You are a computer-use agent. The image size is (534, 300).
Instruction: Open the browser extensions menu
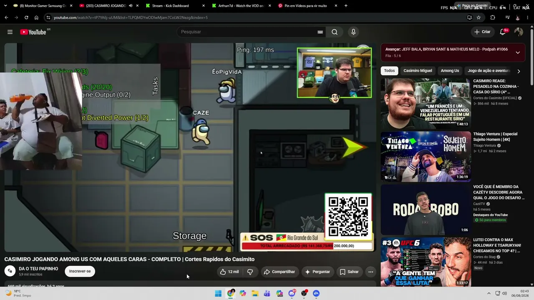tap(493, 17)
